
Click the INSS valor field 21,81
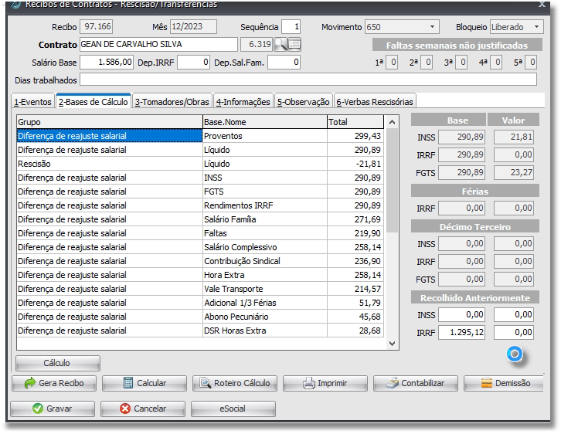coord(514,137)
